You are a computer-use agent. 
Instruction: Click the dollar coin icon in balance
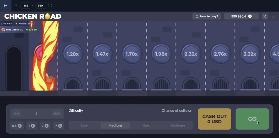pos(250,16)
